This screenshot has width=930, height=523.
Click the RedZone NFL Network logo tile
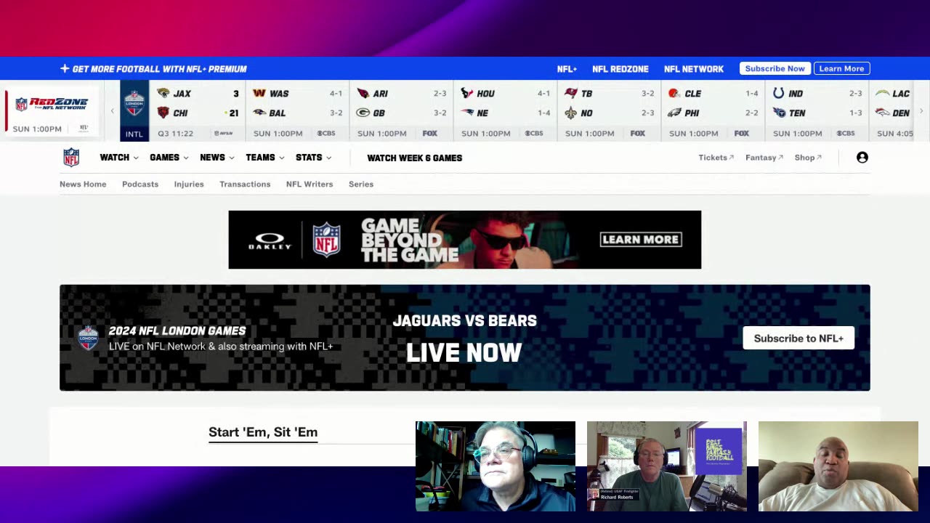(52, 110)
